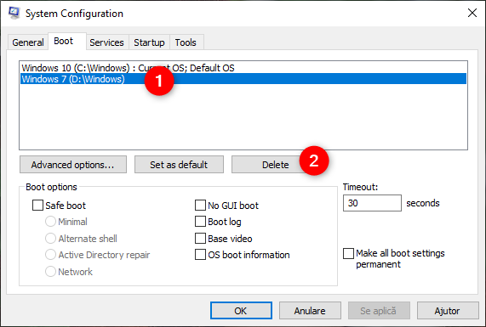Close the System Configuration window
The height and width of the screenshot is (327, 486).
pyautogui.click(x=472, y=13)
